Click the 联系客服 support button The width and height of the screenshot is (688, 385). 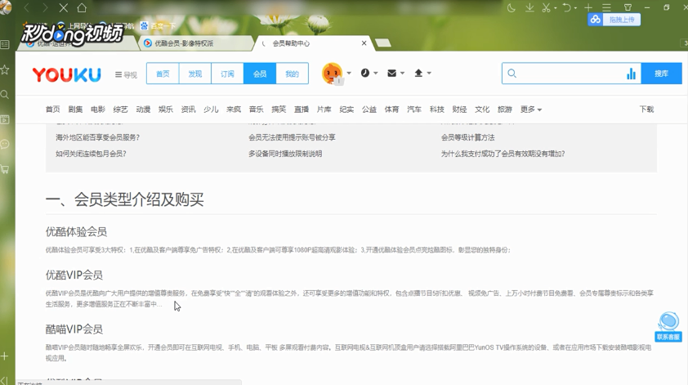668,327
